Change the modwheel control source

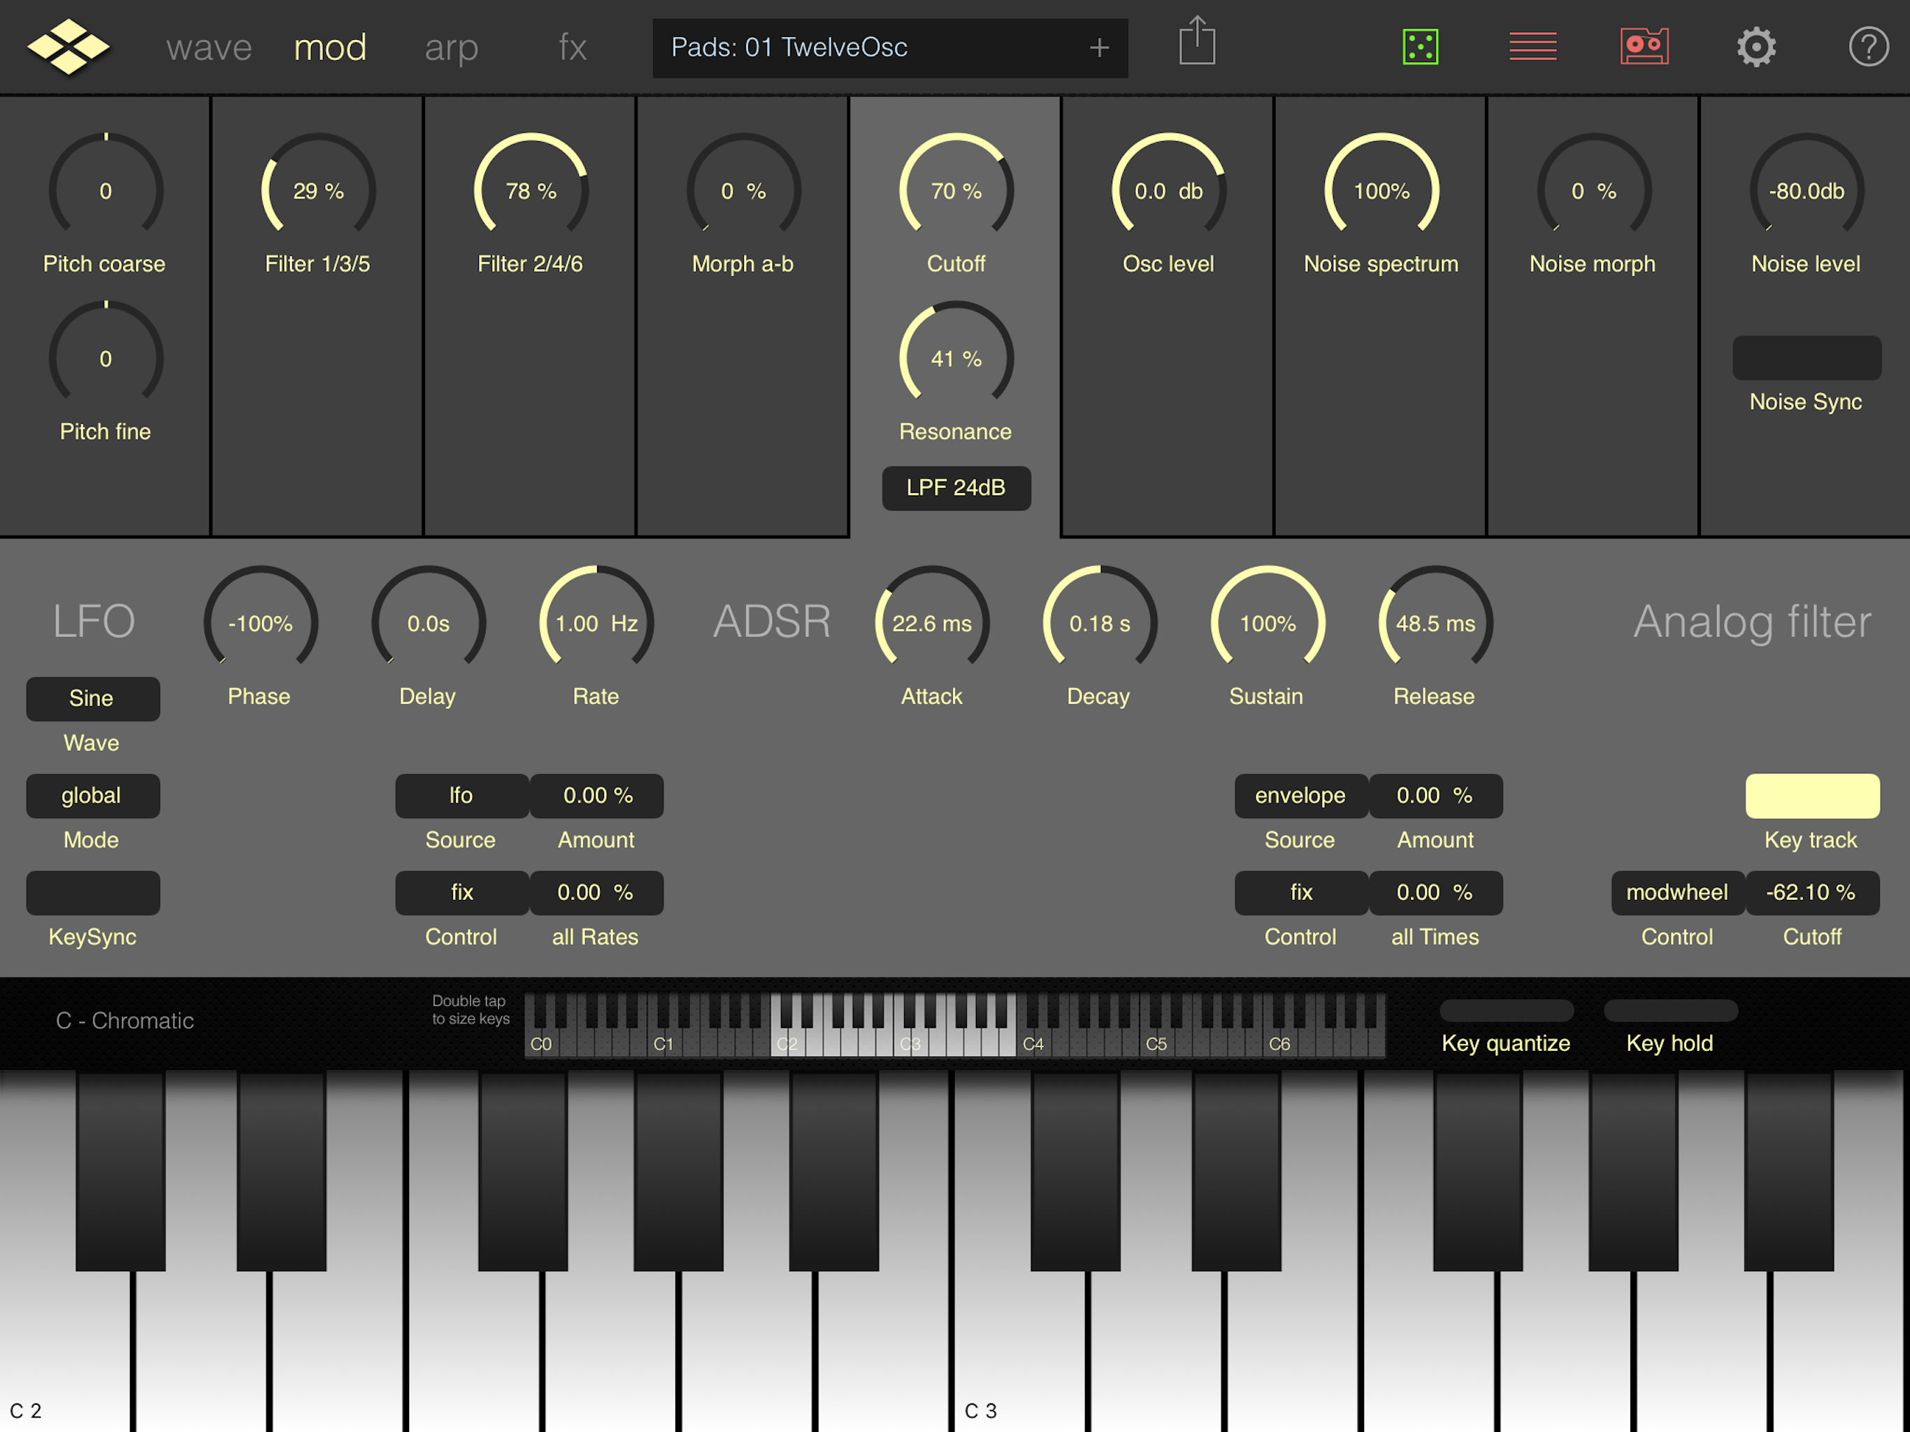coord(1677,892)
